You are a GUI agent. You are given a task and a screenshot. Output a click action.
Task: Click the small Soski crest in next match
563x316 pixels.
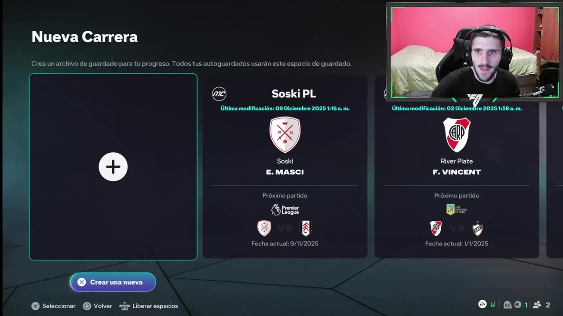click(x=264, y=228)
